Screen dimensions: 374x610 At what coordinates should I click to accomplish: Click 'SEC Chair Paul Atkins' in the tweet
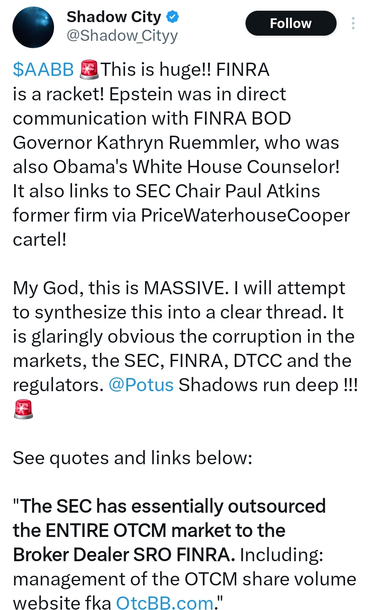(x=228, y=191)
